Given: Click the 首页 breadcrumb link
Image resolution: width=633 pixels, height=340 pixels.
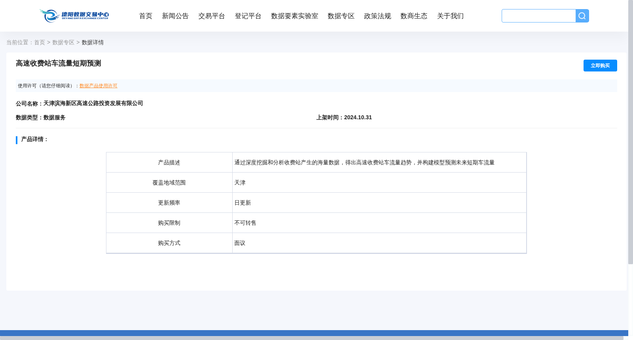Looking at the screenshot, I should [x=40, y=42].
